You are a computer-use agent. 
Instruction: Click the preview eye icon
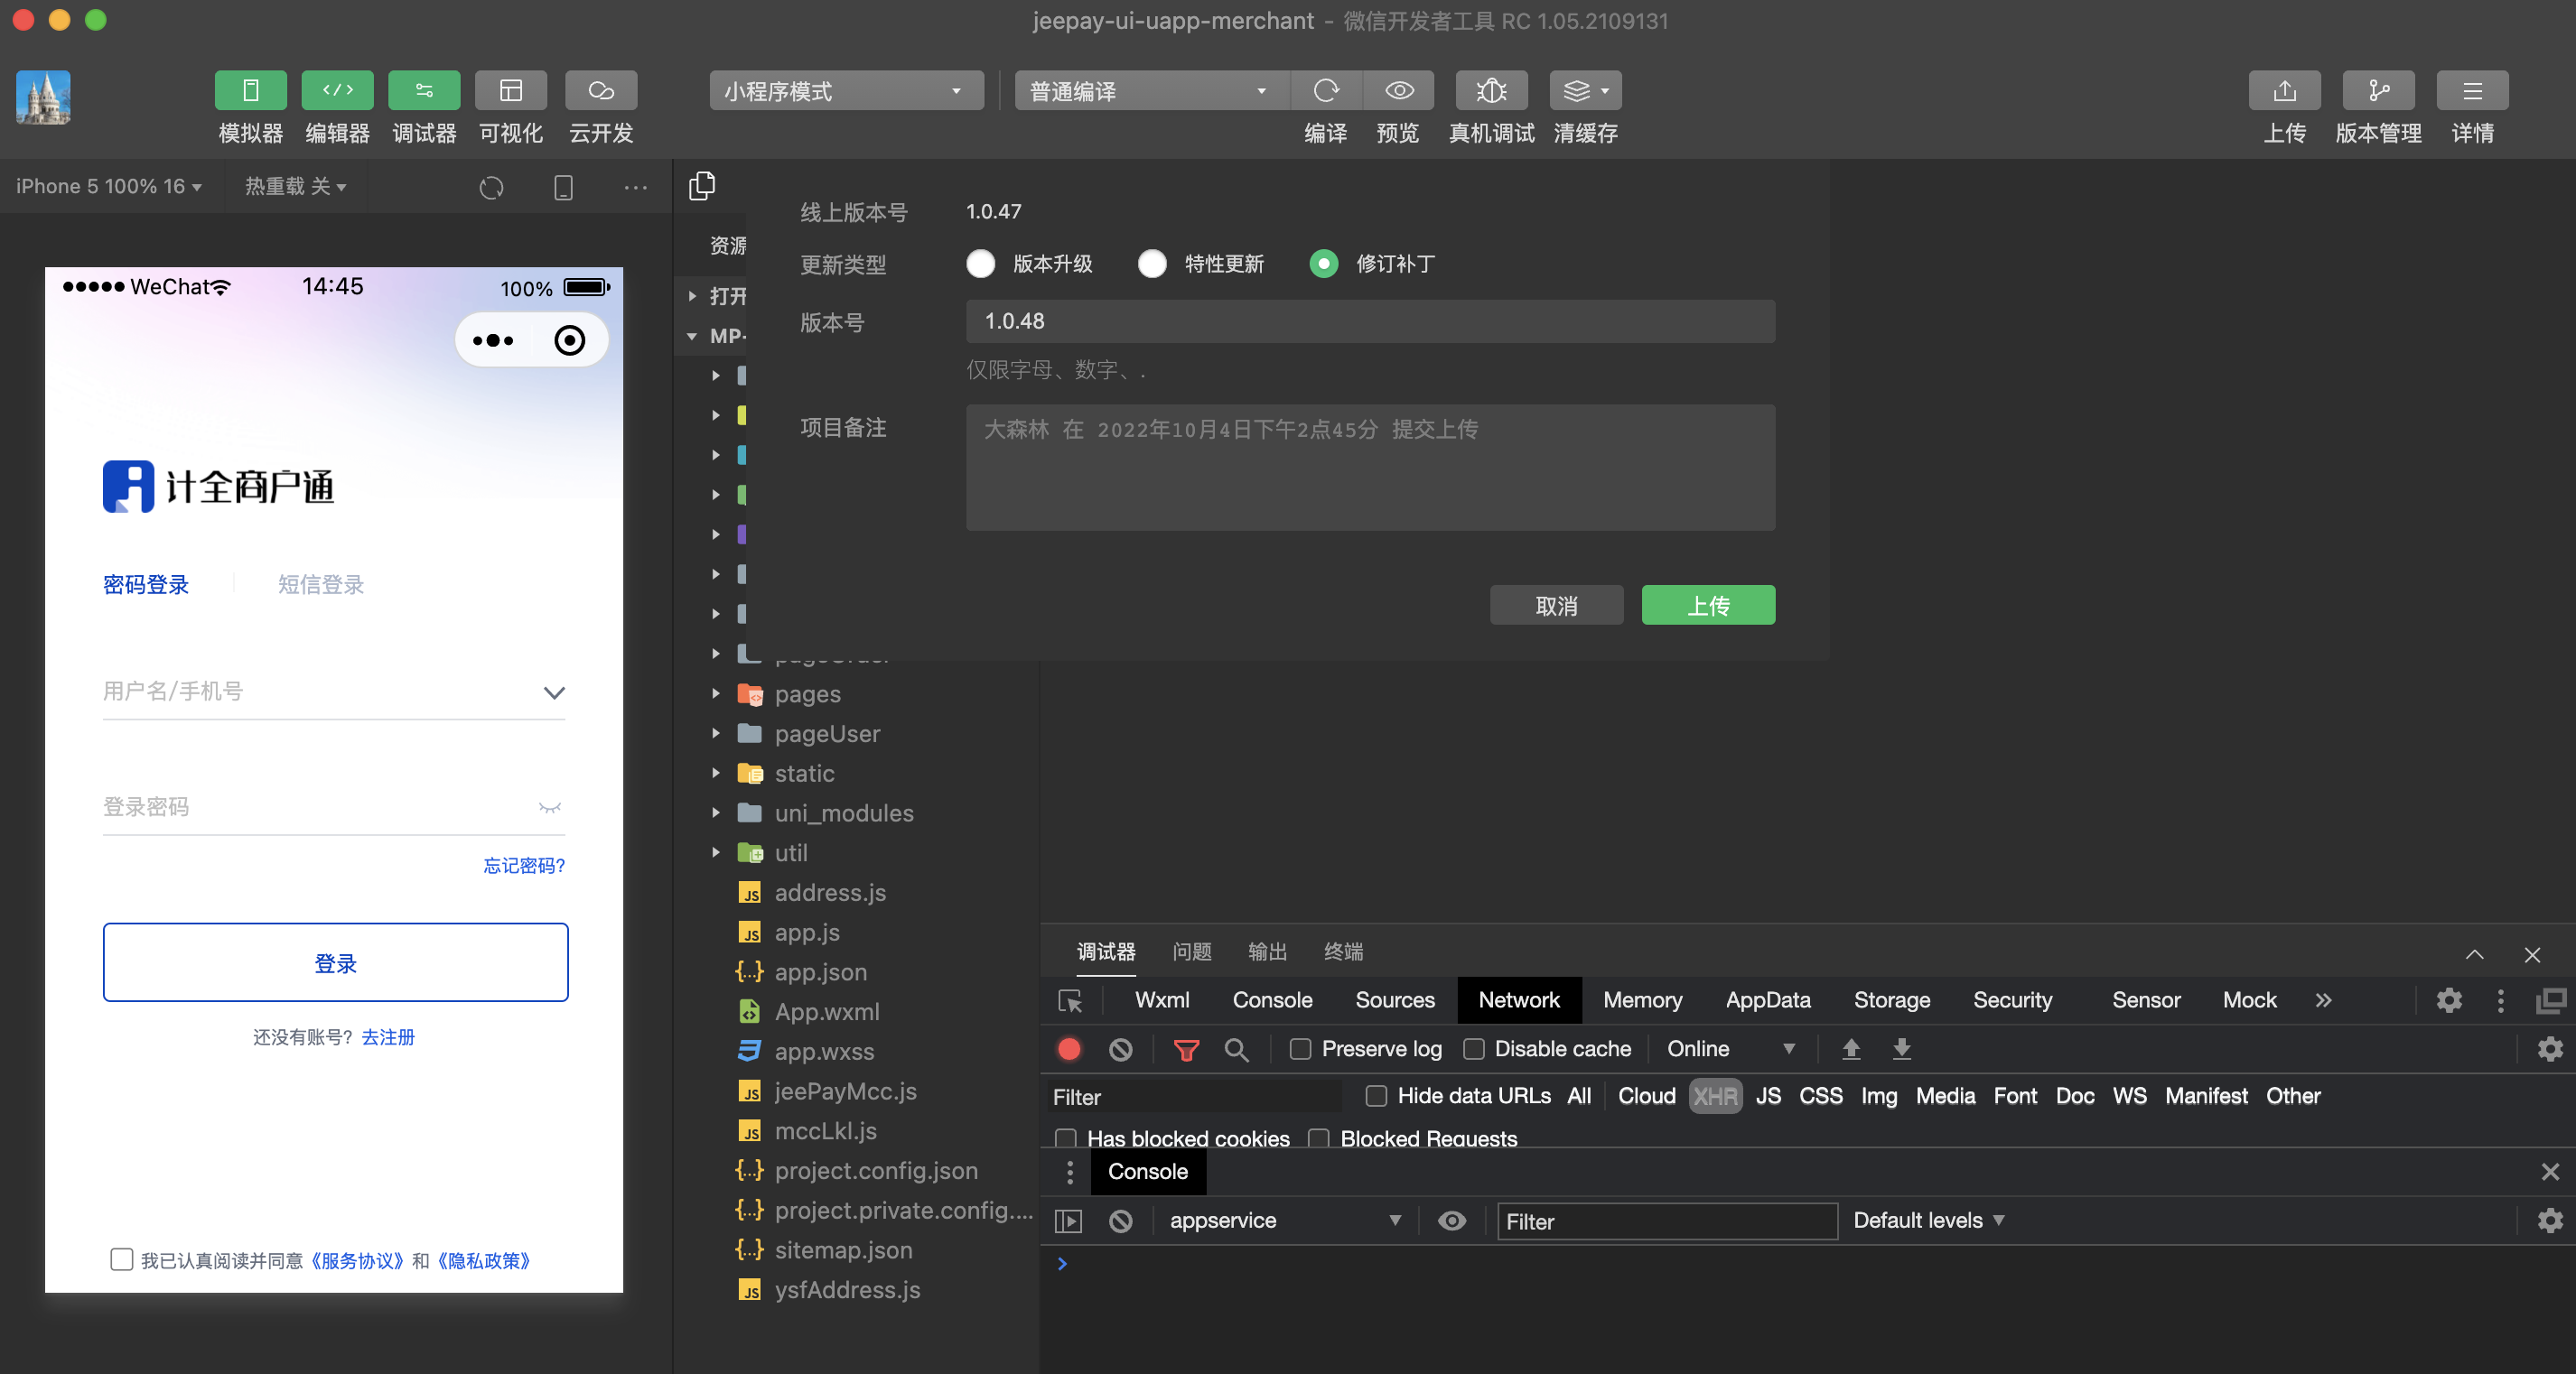pos(1398,91)
